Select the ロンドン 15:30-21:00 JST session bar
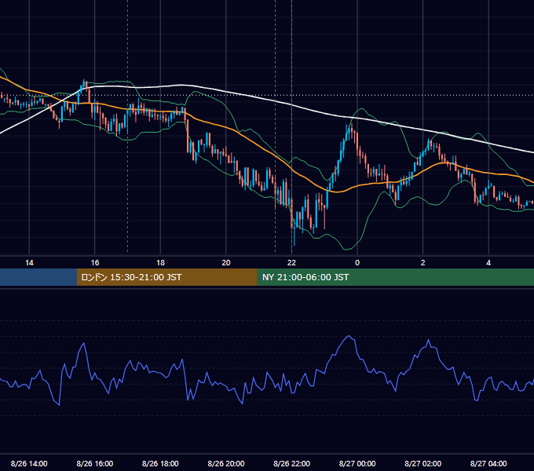Viewport: 534px width, 471px height. (166, 277)
